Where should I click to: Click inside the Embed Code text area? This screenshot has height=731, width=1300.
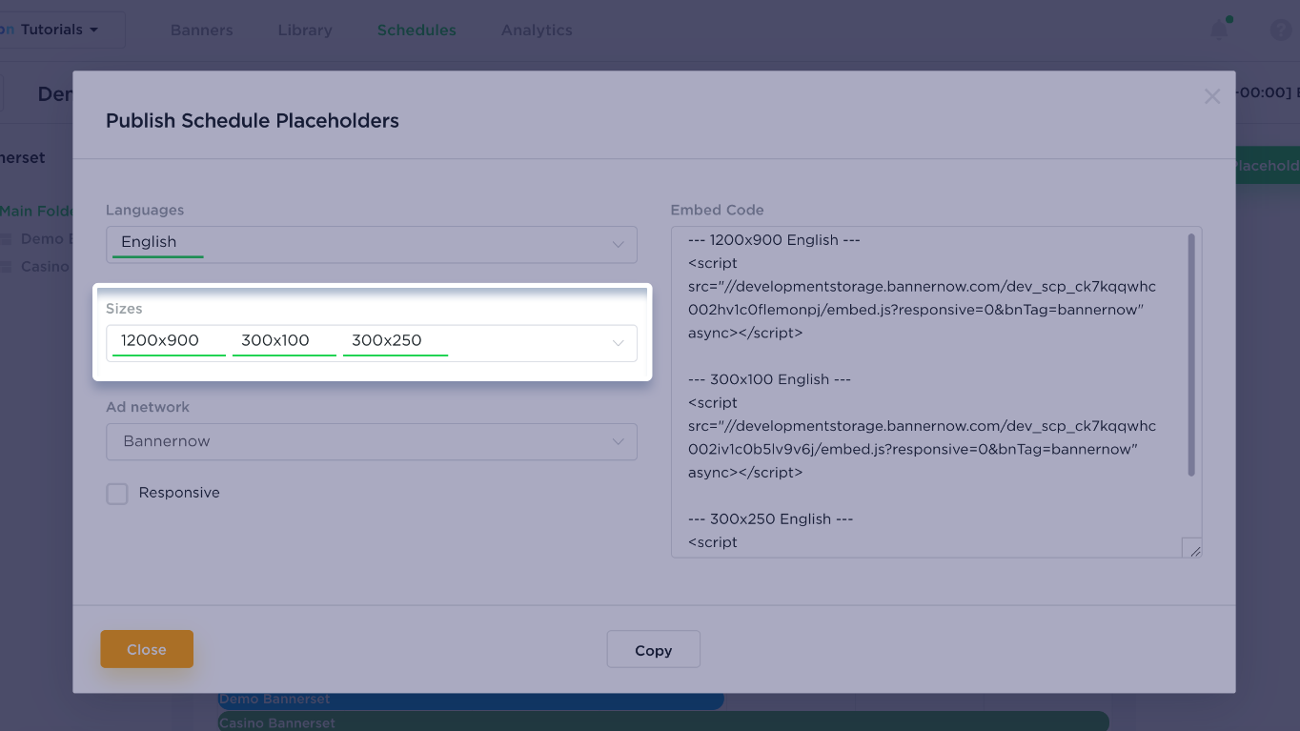(x=936, y=392)
